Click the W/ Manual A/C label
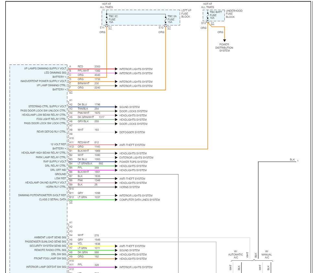 click(267, 255)
